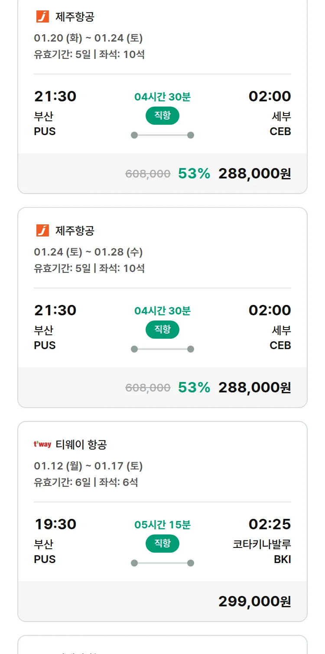The image size is (325, 654).
Task: Select the 299,000원 t'way fare
Action: pyautogui.click(x=254, y=602)
